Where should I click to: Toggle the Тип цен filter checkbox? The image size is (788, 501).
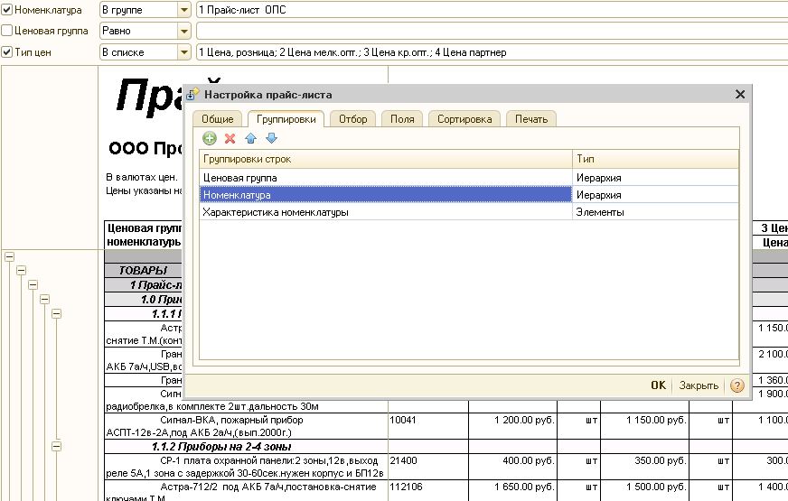pyautogui.click(x=7, y=52)
